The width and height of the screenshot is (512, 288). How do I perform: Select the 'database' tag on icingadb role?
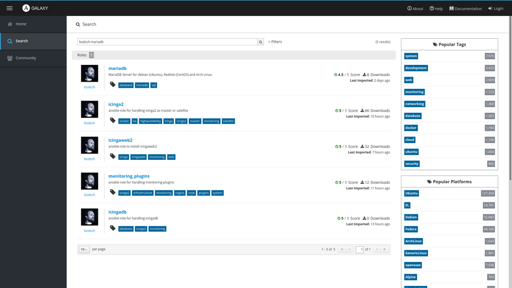point(126,228)
